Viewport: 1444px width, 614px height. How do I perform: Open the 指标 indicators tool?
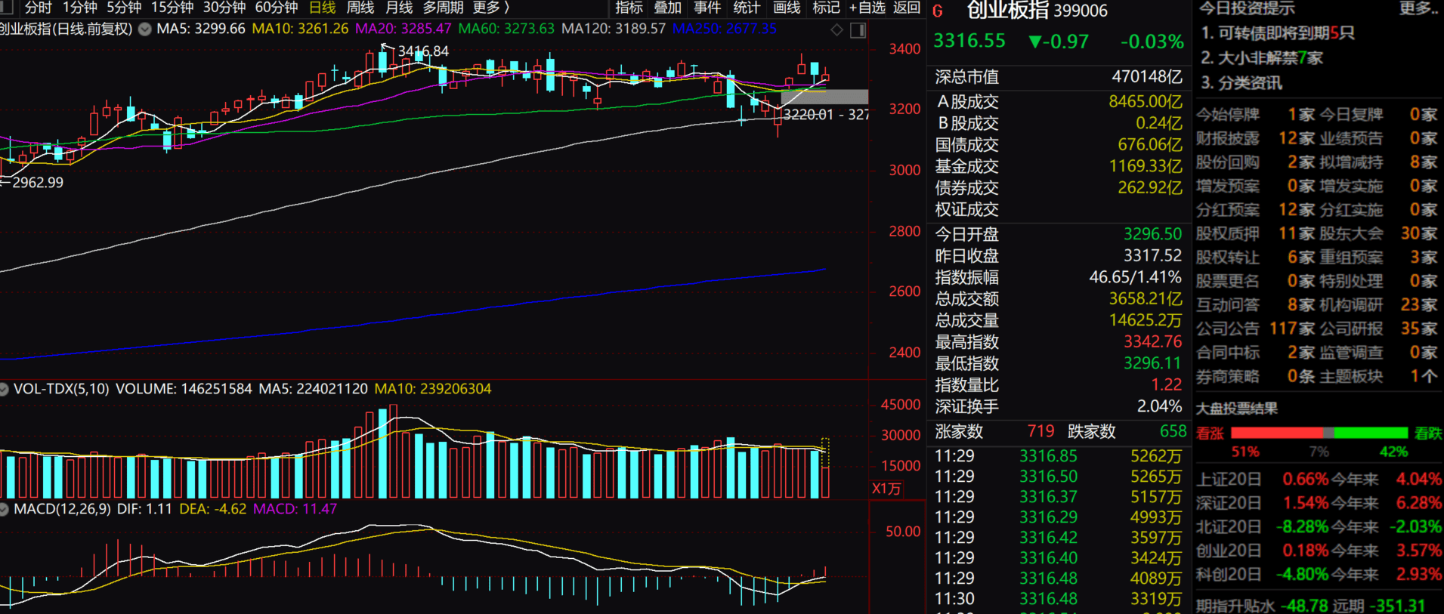pyautogui.click(x=629, y=8)
